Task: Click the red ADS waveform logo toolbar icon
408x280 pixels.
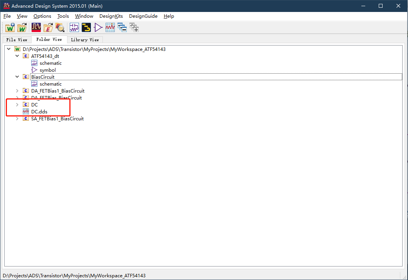Action: point(35,27)
